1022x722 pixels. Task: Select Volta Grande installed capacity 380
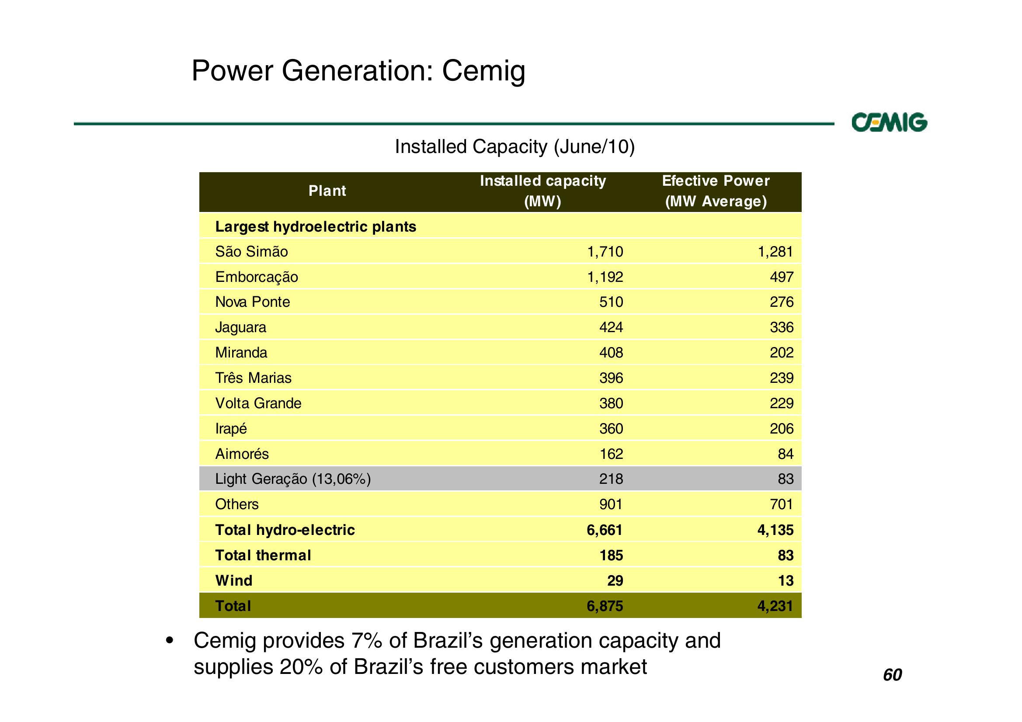pos(611,404)
